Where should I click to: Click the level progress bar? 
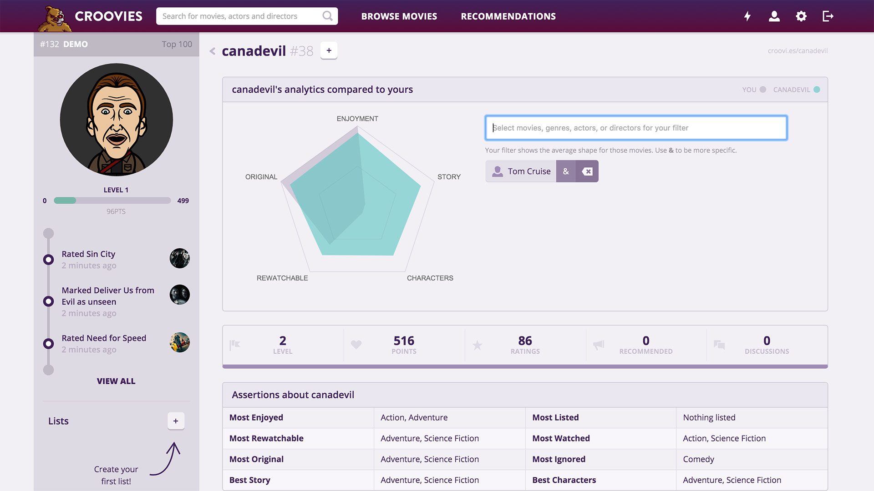click(112, 200)
